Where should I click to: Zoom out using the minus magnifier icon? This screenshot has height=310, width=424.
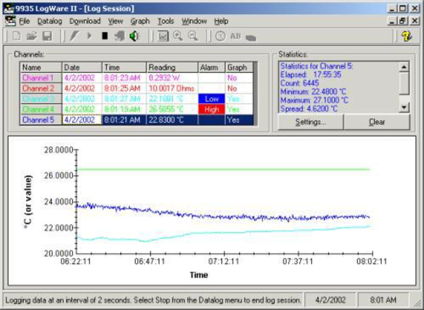coord(193,36)
